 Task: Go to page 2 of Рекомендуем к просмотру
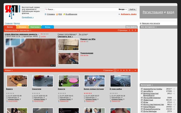(x=132, y=30)
